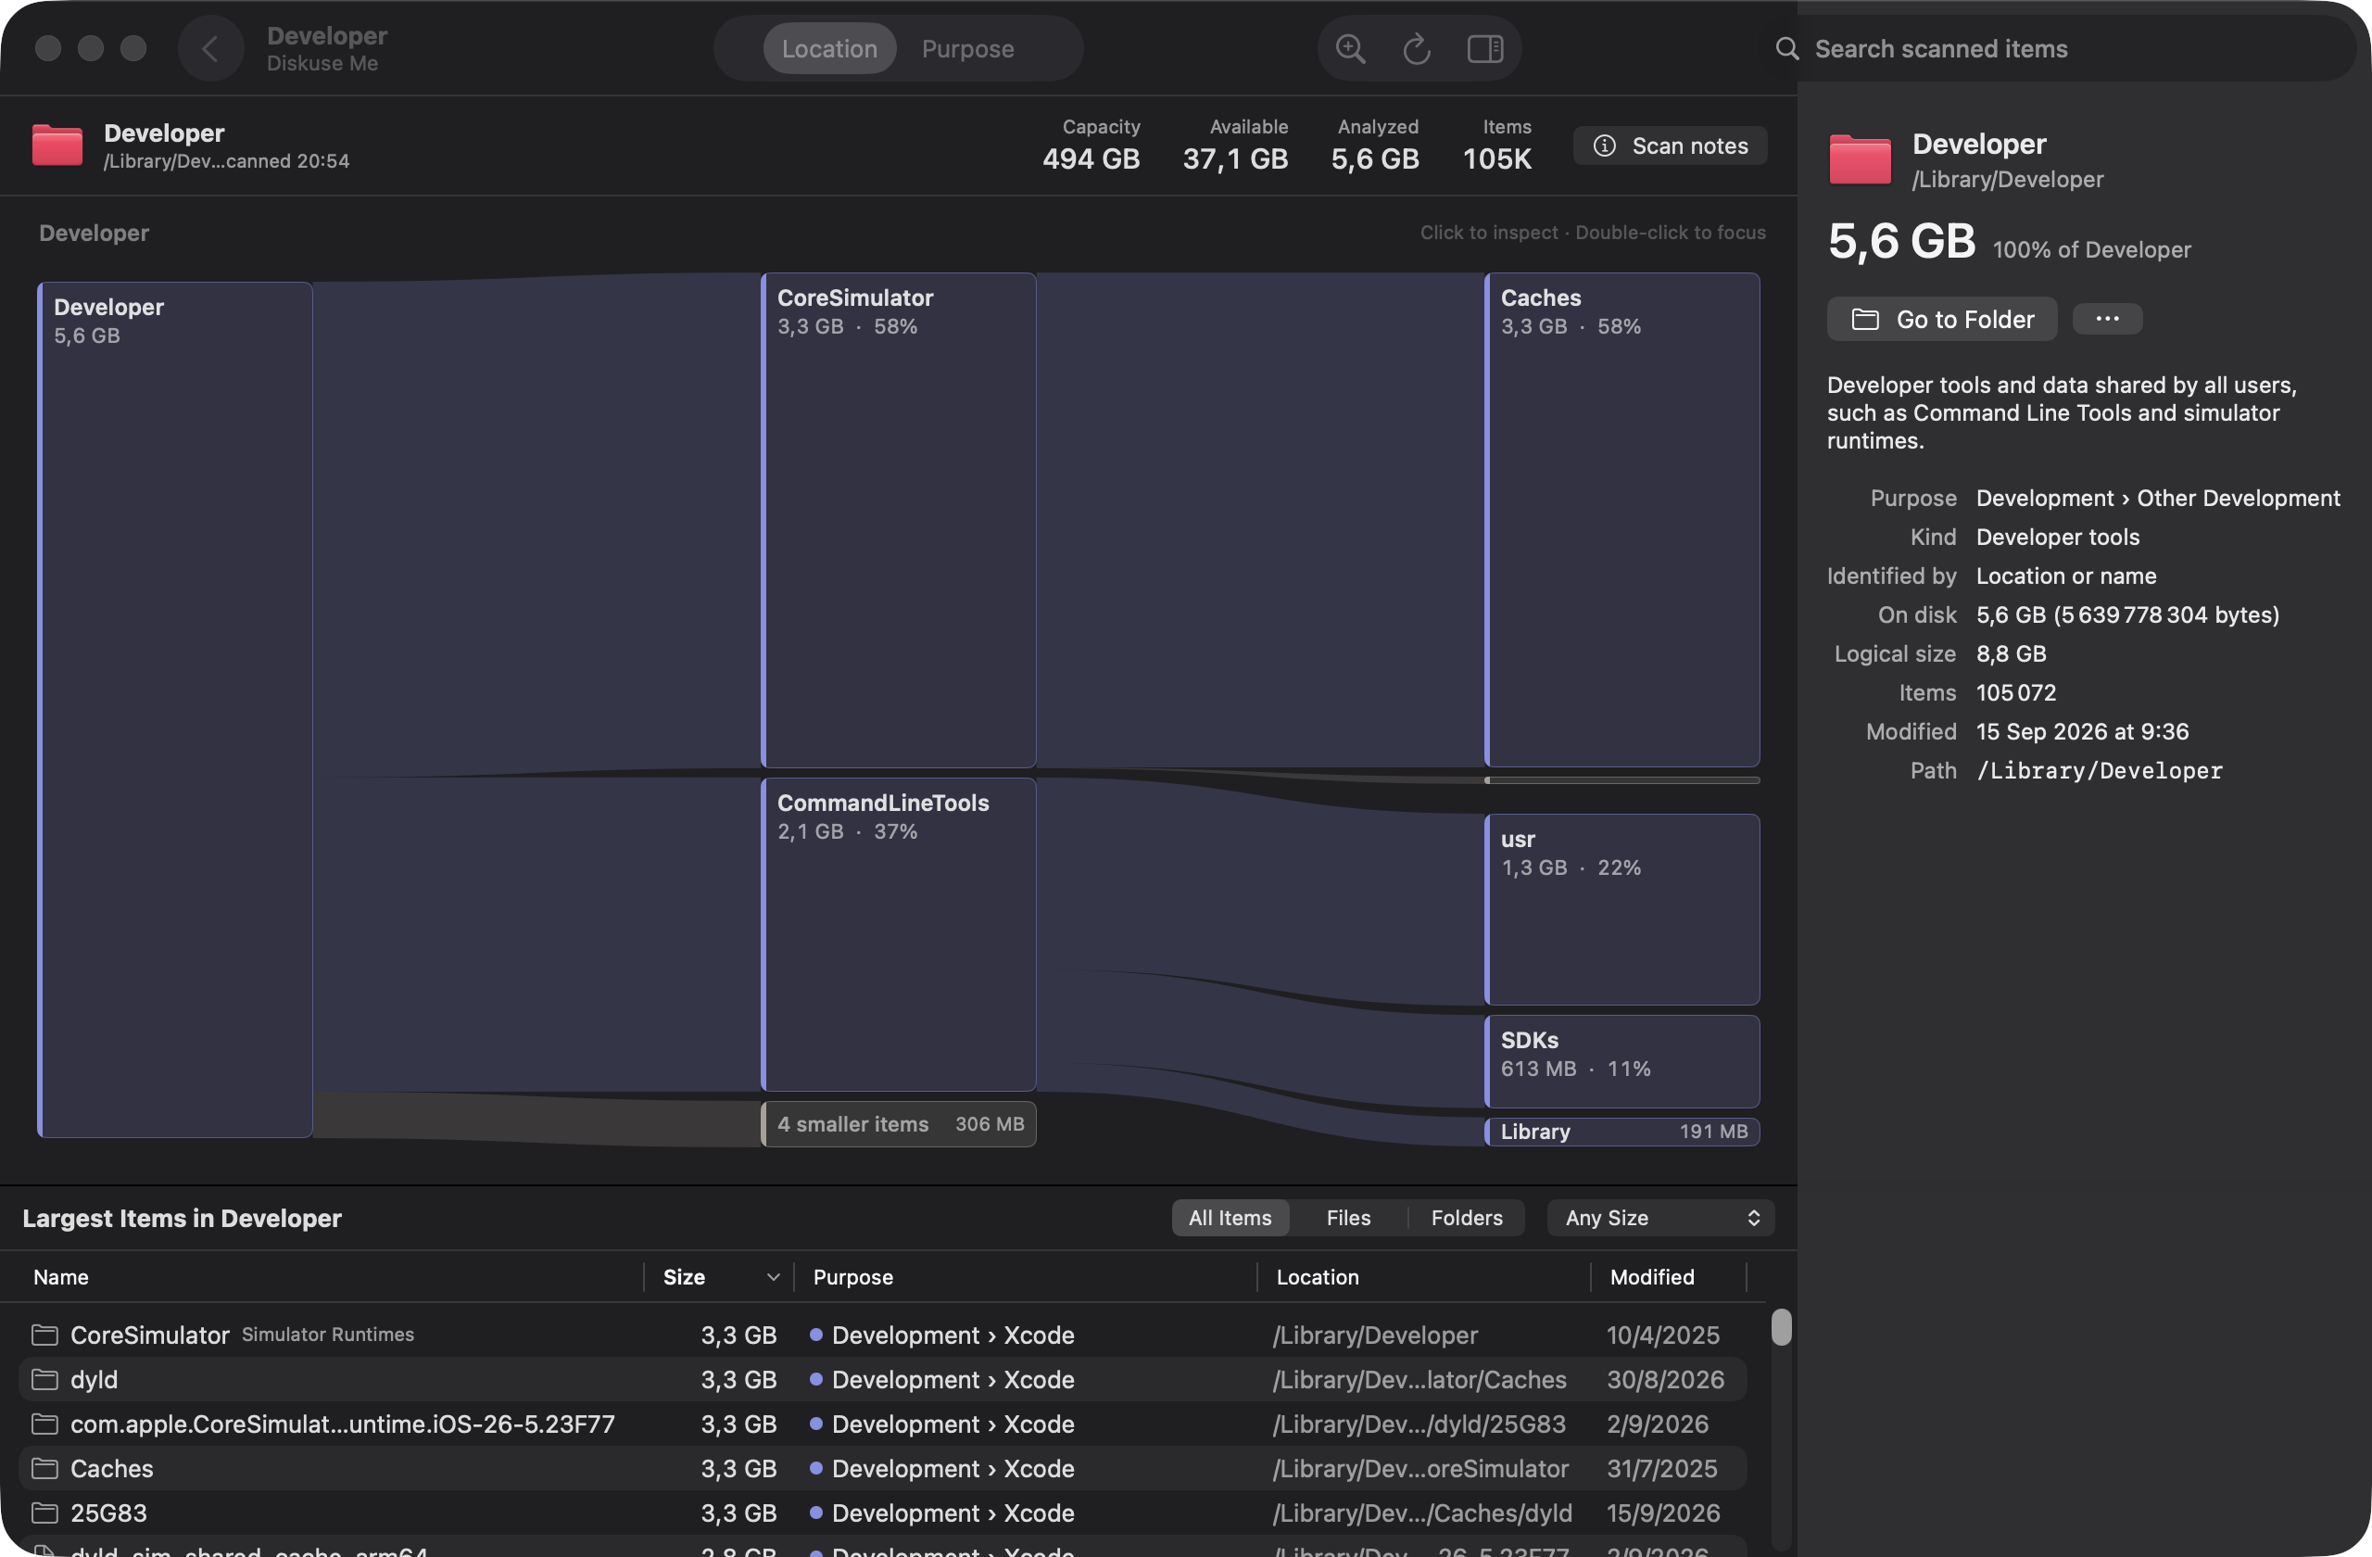Expand the 4 smaller items block
The height and width of the screenshot is (1557, 2372).
click(899, 1123)
